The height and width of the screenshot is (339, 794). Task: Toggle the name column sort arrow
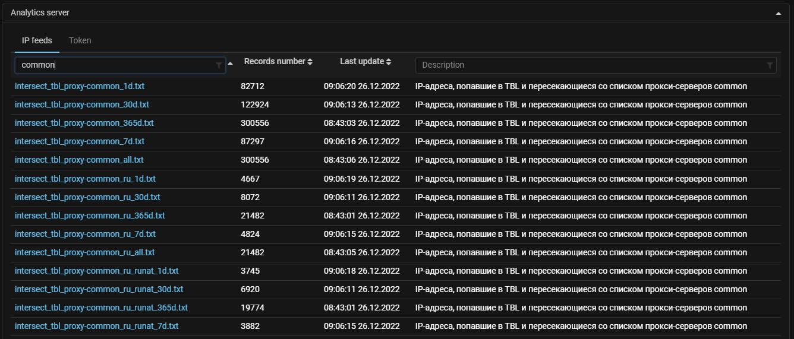[x=231, y=63]
